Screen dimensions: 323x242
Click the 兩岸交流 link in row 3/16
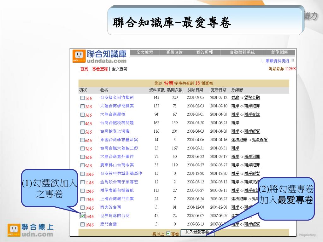pos(252,114)
